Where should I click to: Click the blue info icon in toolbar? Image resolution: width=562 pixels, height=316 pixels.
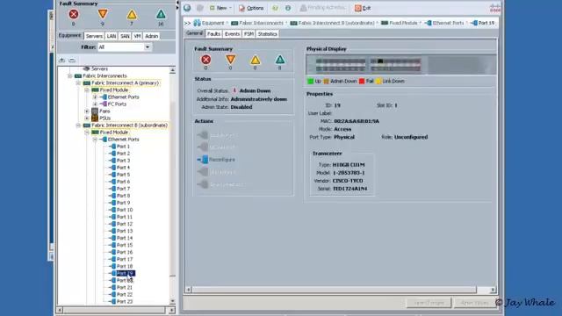tap(288, 8)
